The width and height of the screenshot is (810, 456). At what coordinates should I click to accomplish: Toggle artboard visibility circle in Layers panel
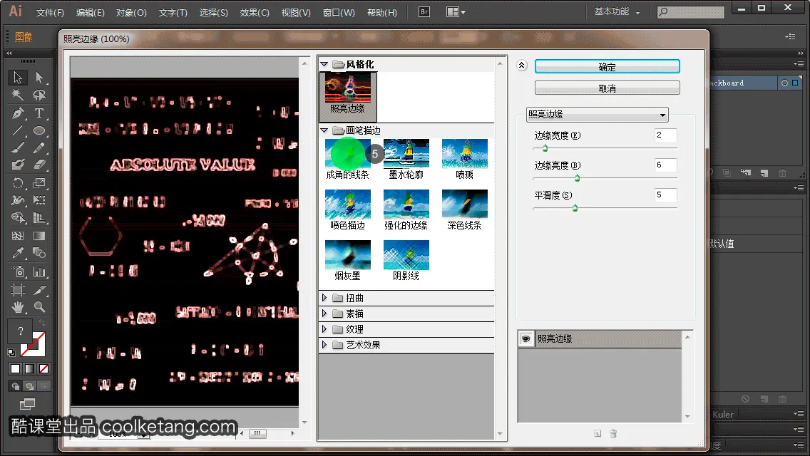tap(784, 83)
